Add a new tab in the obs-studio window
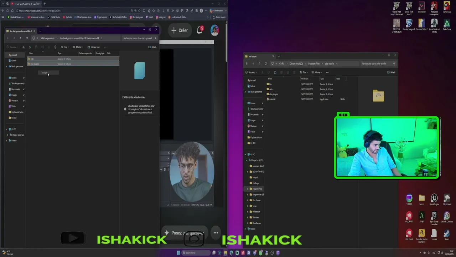The image size is (456, 257). [x=279, y=56]
